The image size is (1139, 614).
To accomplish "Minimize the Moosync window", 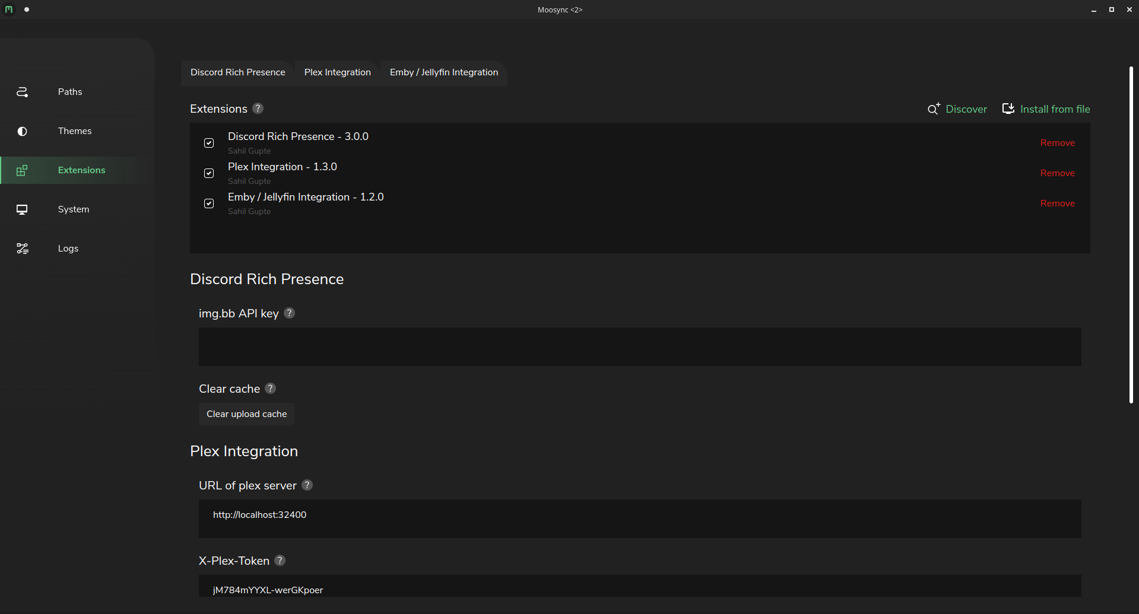I will [1093, 9].
